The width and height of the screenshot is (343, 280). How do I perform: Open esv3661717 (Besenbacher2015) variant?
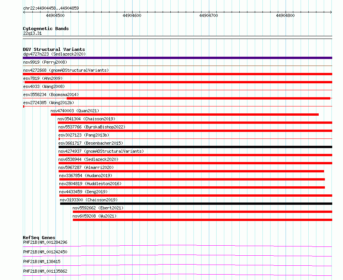(91, 143)
